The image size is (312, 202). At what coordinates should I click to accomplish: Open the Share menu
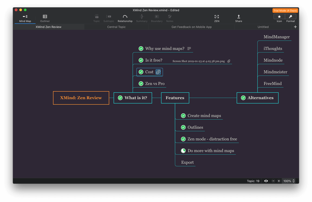(x=239, y=18)
